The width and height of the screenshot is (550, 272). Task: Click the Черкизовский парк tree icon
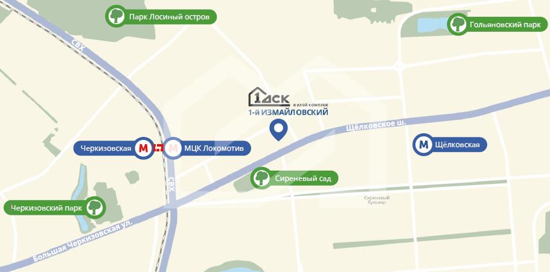click(94, 207)
